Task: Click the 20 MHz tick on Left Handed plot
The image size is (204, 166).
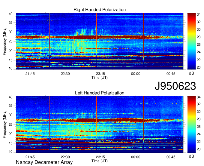Action: [11, 134]
